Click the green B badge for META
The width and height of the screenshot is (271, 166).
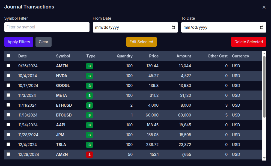pos(89,95)
